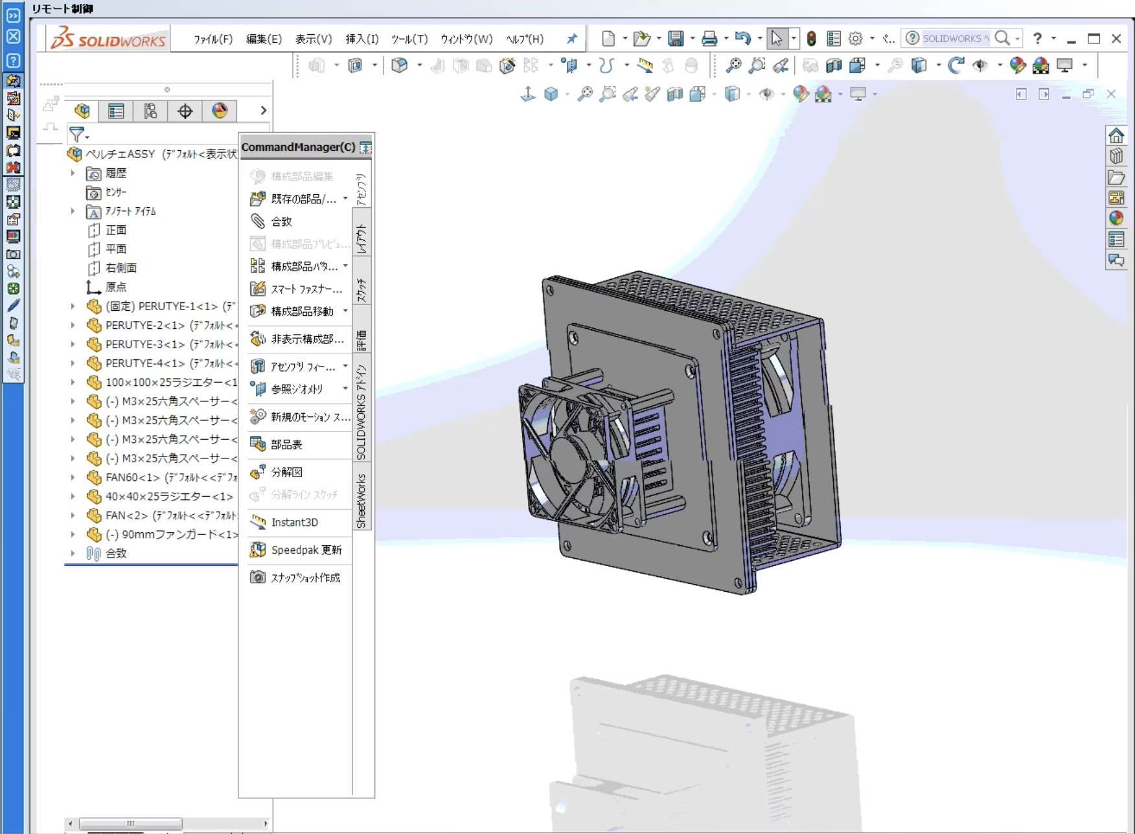Toggle the Select cursor tool
The height and width of the screenshot is (834, 1135).
tap(776, 39)
